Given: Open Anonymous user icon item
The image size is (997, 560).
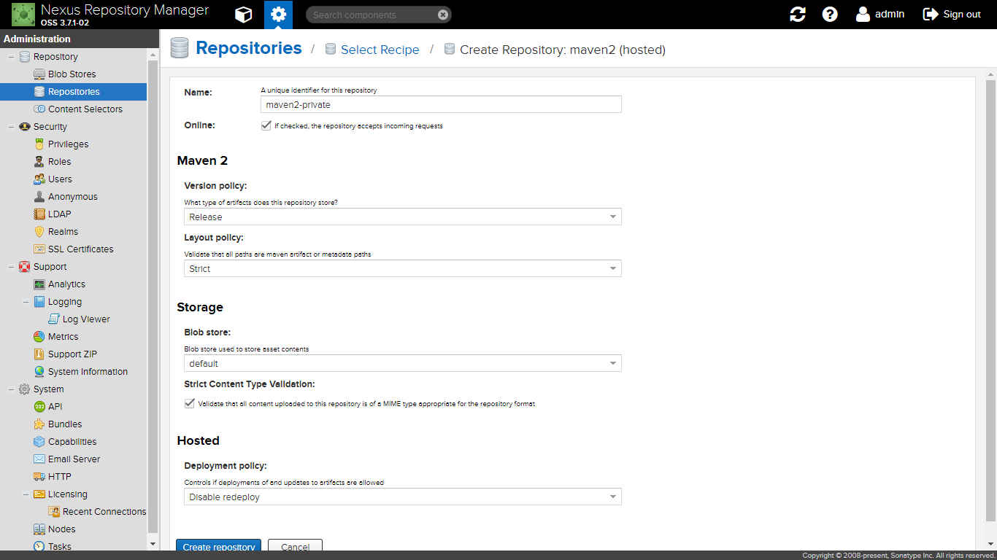Looking at the screenshot, I should pyautogui.click(x=39, y=197).
